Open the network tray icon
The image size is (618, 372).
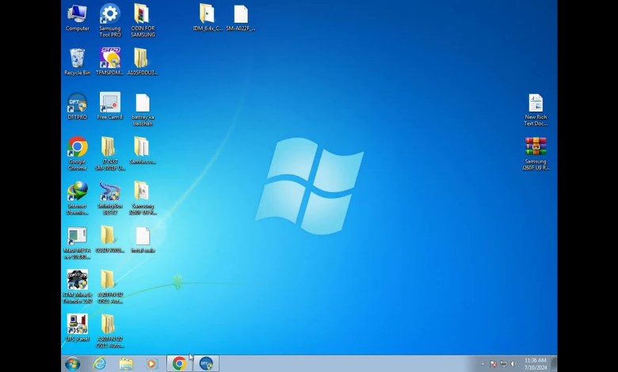[503, 364]
